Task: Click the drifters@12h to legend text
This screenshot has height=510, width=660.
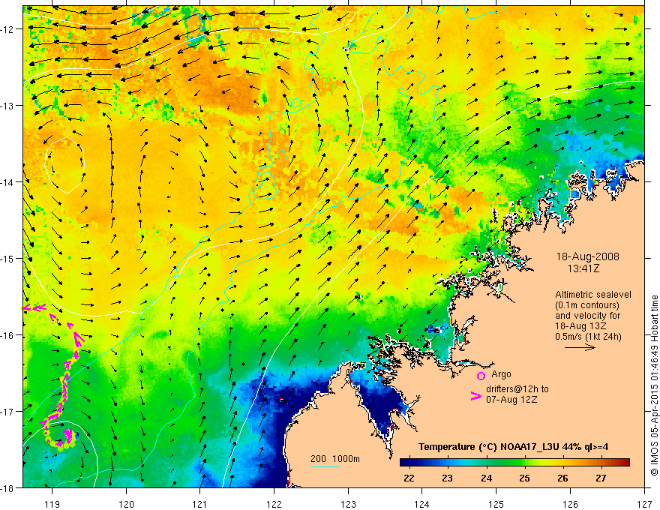Action: [x=517, y=389]
